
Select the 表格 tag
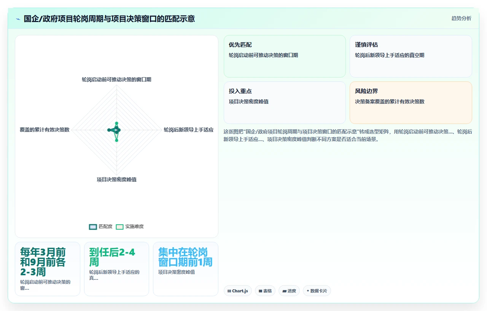265,291
